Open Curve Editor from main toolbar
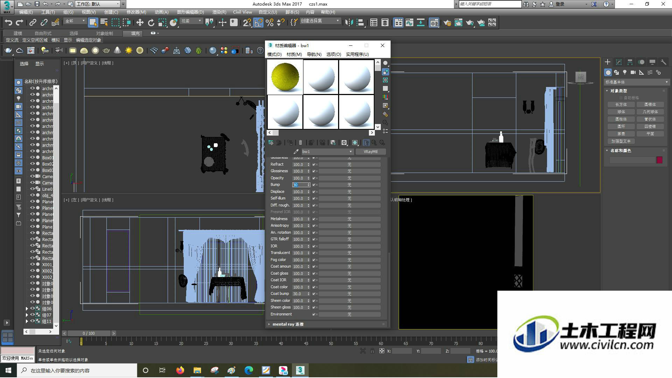672x378 pixels. tap(409, 23)
